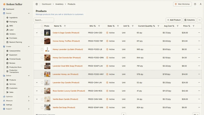Screen dimensions: 204x115
Task: Sort by Name column arrows
Action: (60, 26)
